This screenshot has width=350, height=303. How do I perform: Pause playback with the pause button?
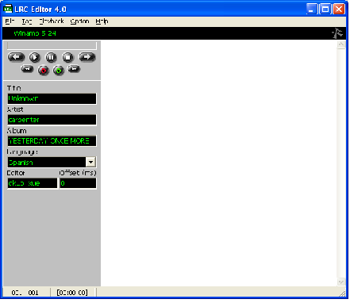51,57
